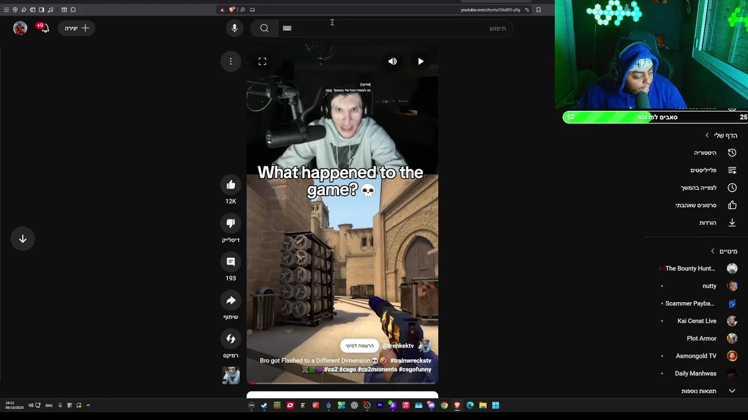Open לצפייה בהמשך in the sidebar
Image resolution: width=748 pixels, height=420 pixels.
[x=698, y=188]
